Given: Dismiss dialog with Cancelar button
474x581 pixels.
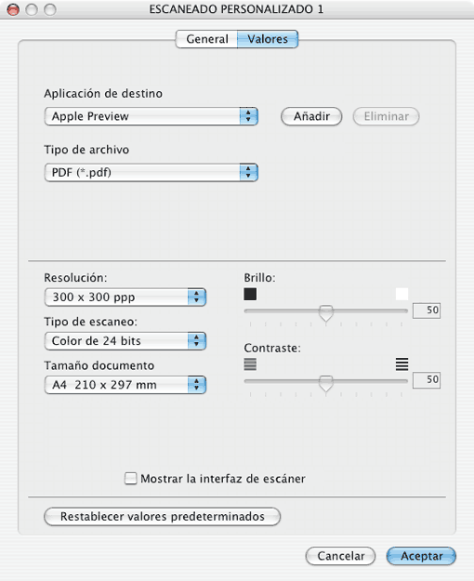Looking at the screenshot, I should [340, 556].
